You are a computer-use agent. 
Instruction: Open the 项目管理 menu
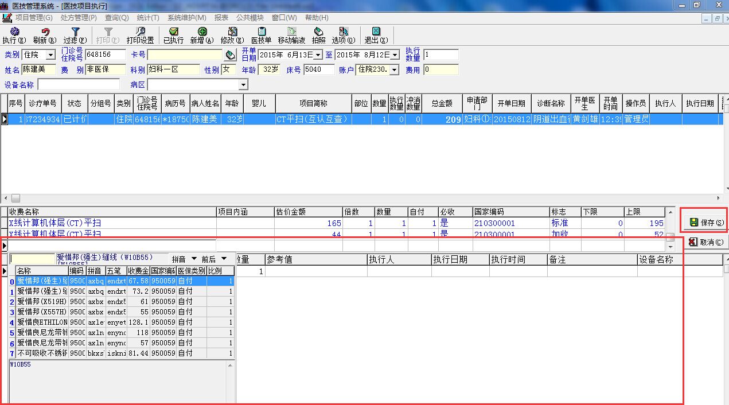[x=33, y=18]
